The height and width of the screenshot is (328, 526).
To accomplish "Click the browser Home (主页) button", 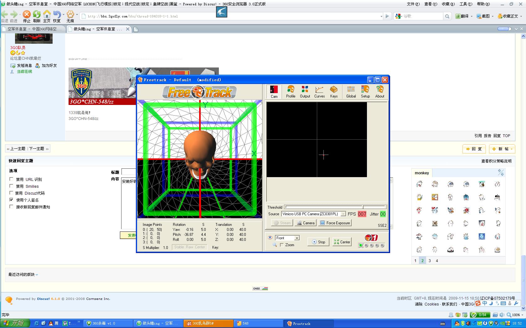I will click(47, 16).
